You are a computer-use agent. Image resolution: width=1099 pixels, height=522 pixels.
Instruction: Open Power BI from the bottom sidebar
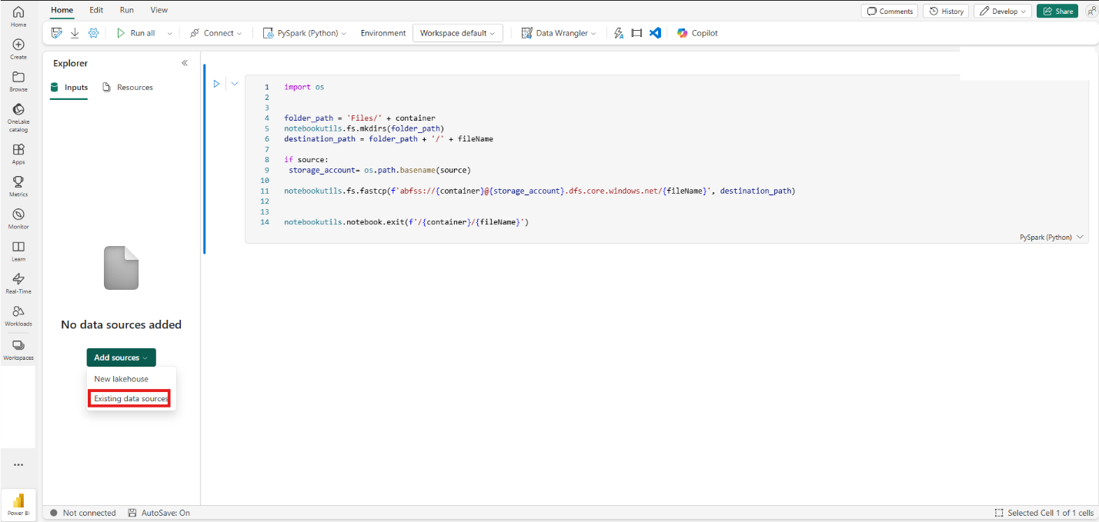coord(18,504)
